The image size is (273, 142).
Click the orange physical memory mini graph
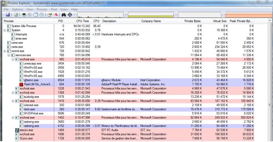coord(249,15)
